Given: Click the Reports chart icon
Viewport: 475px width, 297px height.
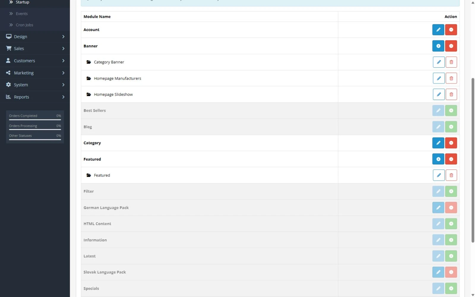Looking at the screenshot, I should coord(8,97).
